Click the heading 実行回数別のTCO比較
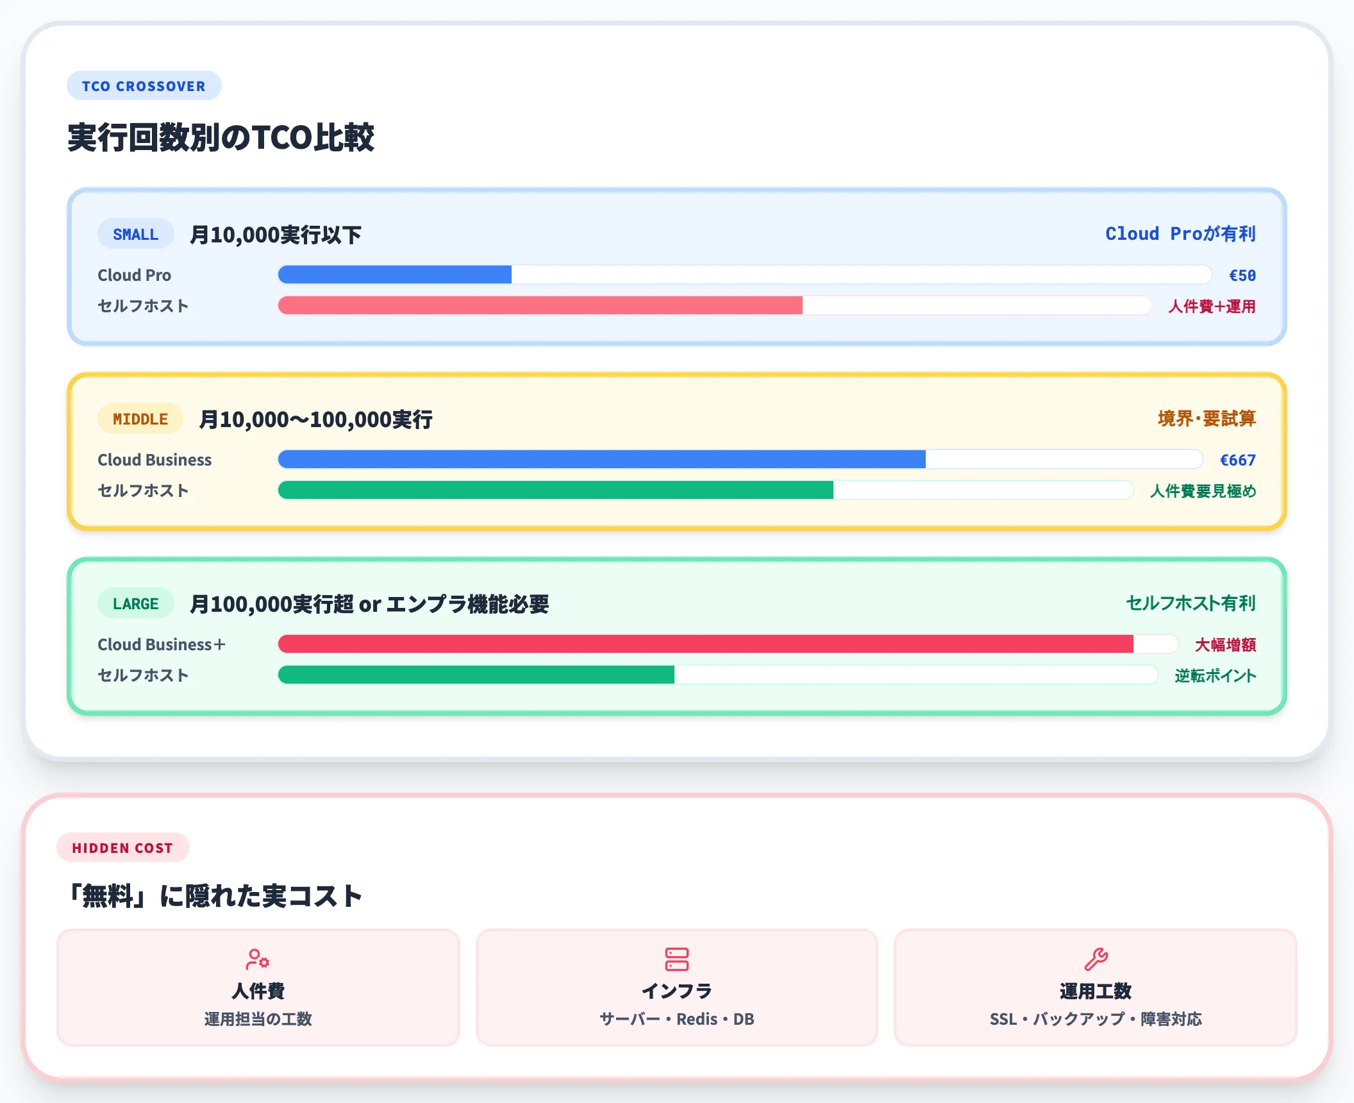This screenshot has width=1354, height=1103. coord(221,137)
